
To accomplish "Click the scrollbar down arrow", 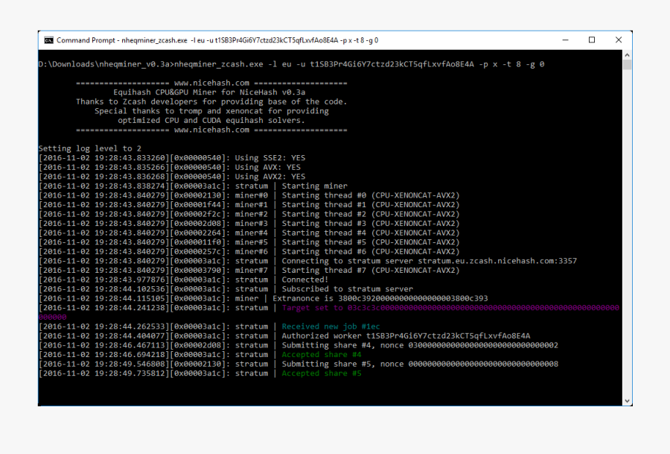I will (627, 400).
